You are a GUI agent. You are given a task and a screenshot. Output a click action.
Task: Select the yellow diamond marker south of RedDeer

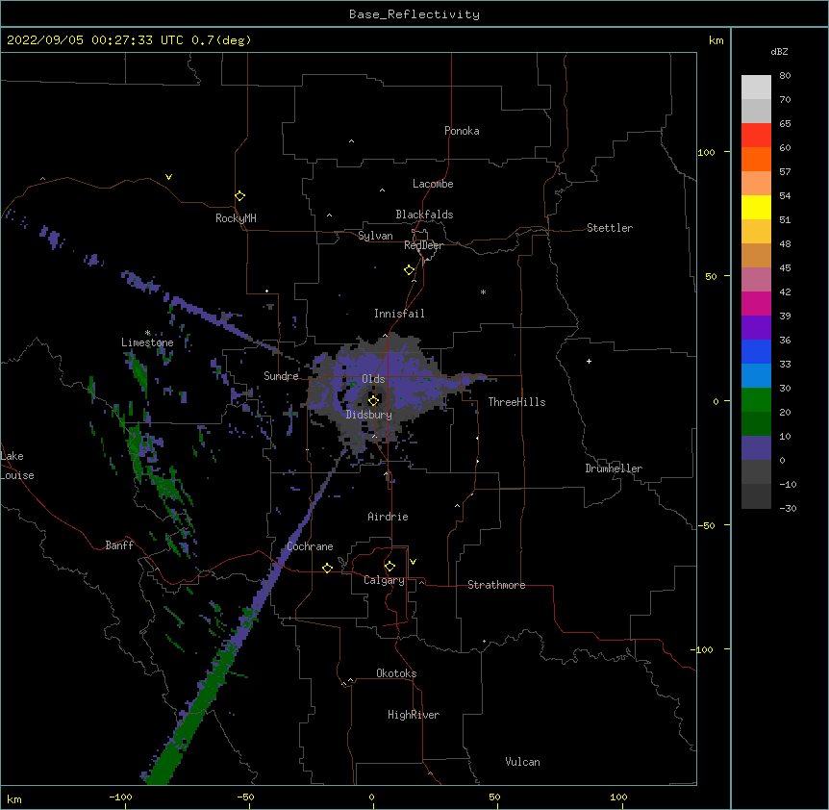(409, 270)
